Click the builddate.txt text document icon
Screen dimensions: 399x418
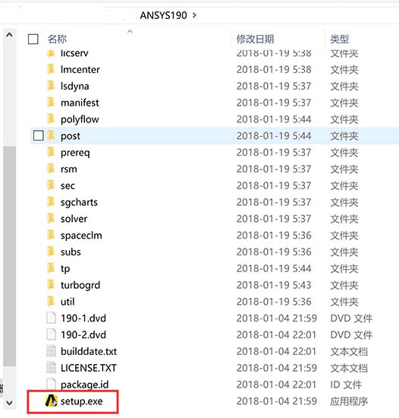click(x=51, y=351)
